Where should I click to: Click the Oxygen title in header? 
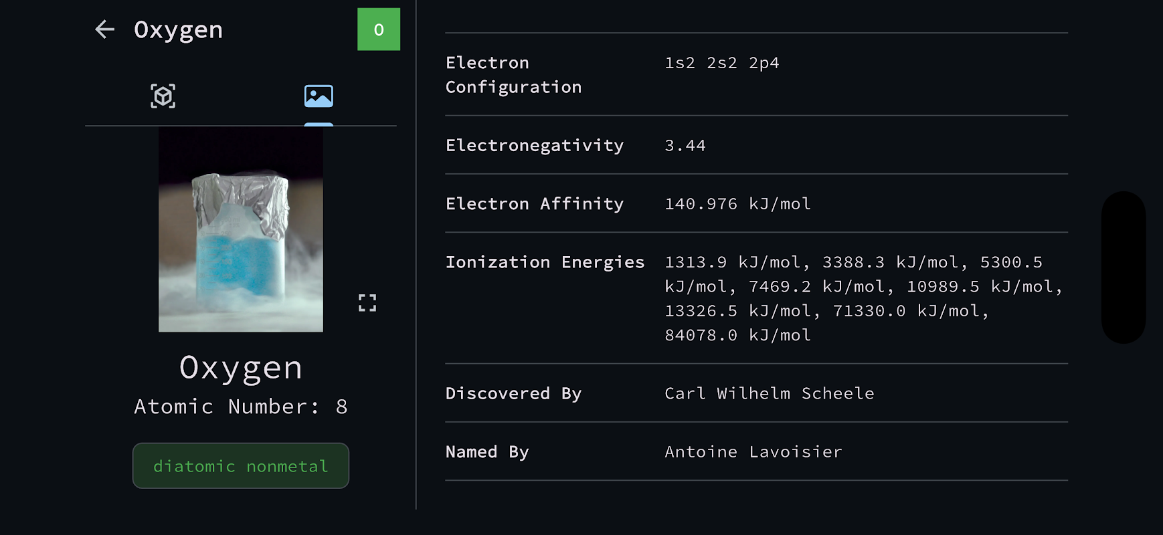click(178, 29)
